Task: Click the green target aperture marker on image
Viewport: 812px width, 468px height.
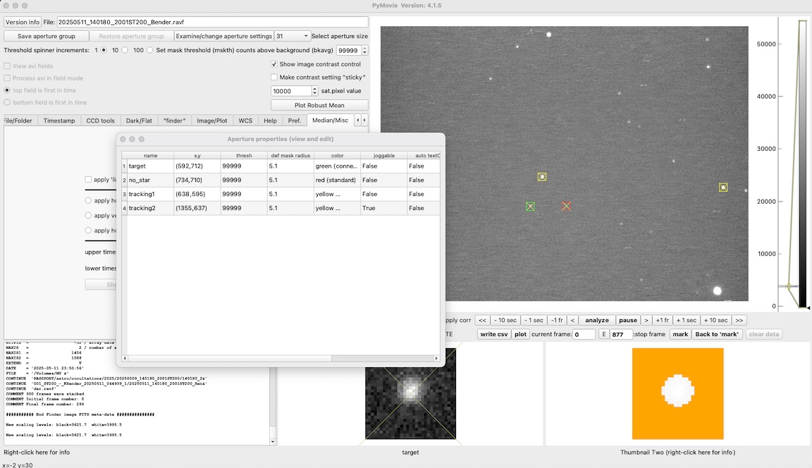Action: coord(531,207)
